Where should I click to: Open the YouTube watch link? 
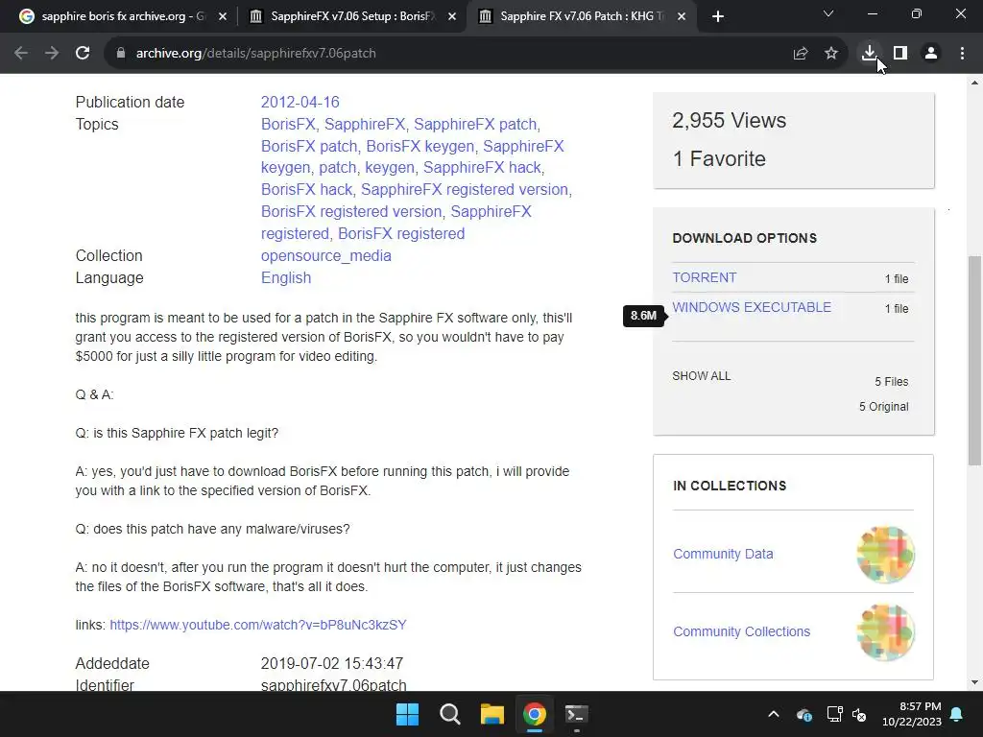click(x=258, y=625)
